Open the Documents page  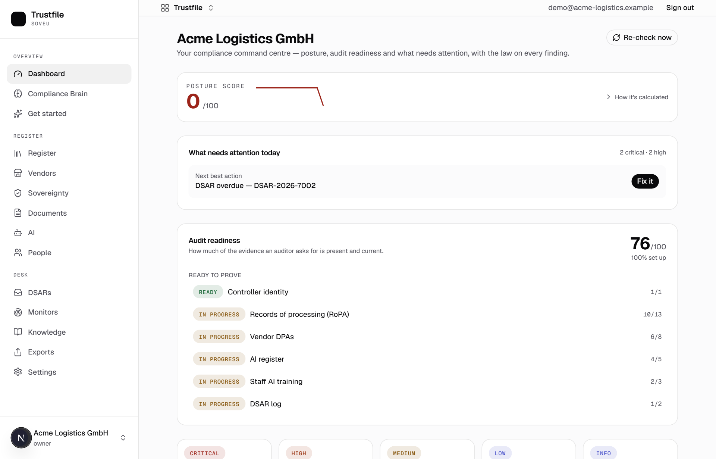coord(69,213)
